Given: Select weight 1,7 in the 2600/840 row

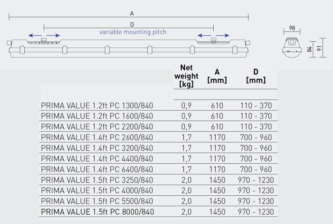Looking at the screenshot, I should [186, 137].
